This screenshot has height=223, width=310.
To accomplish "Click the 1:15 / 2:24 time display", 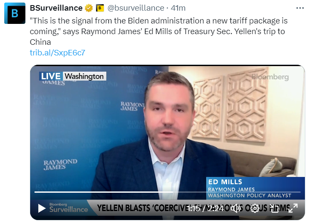I will (x=206, y=209).
